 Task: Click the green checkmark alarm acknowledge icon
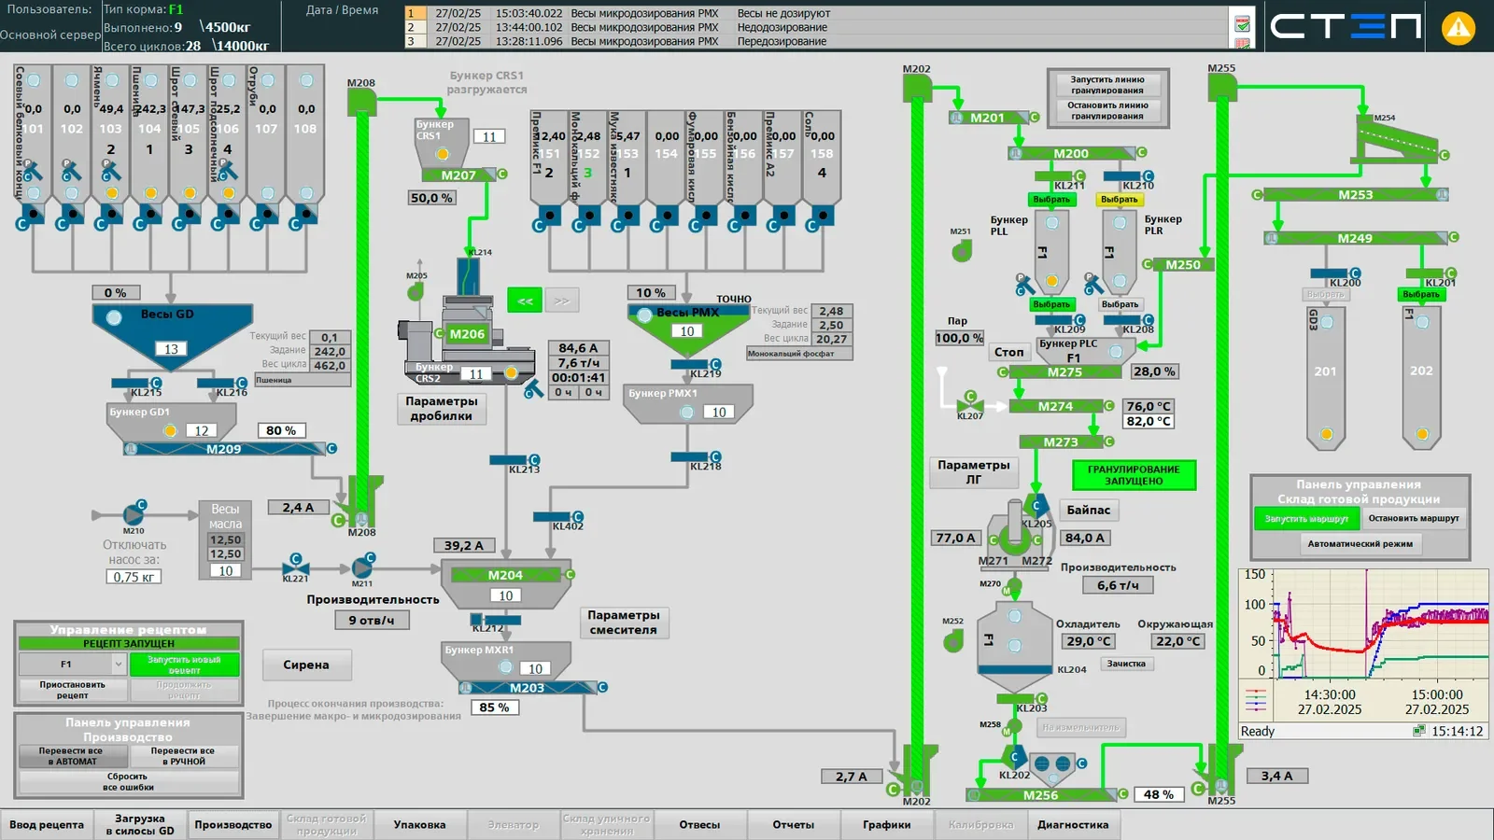point(1242,23)
